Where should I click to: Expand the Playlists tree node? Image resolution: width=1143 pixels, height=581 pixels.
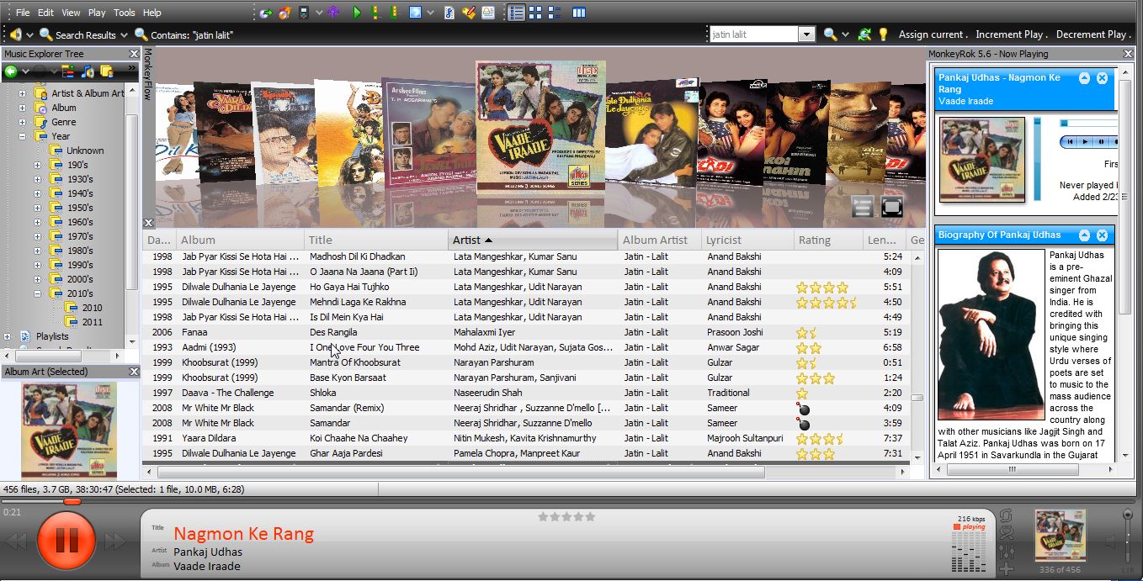pyautogui.click(x=8, y=336)
